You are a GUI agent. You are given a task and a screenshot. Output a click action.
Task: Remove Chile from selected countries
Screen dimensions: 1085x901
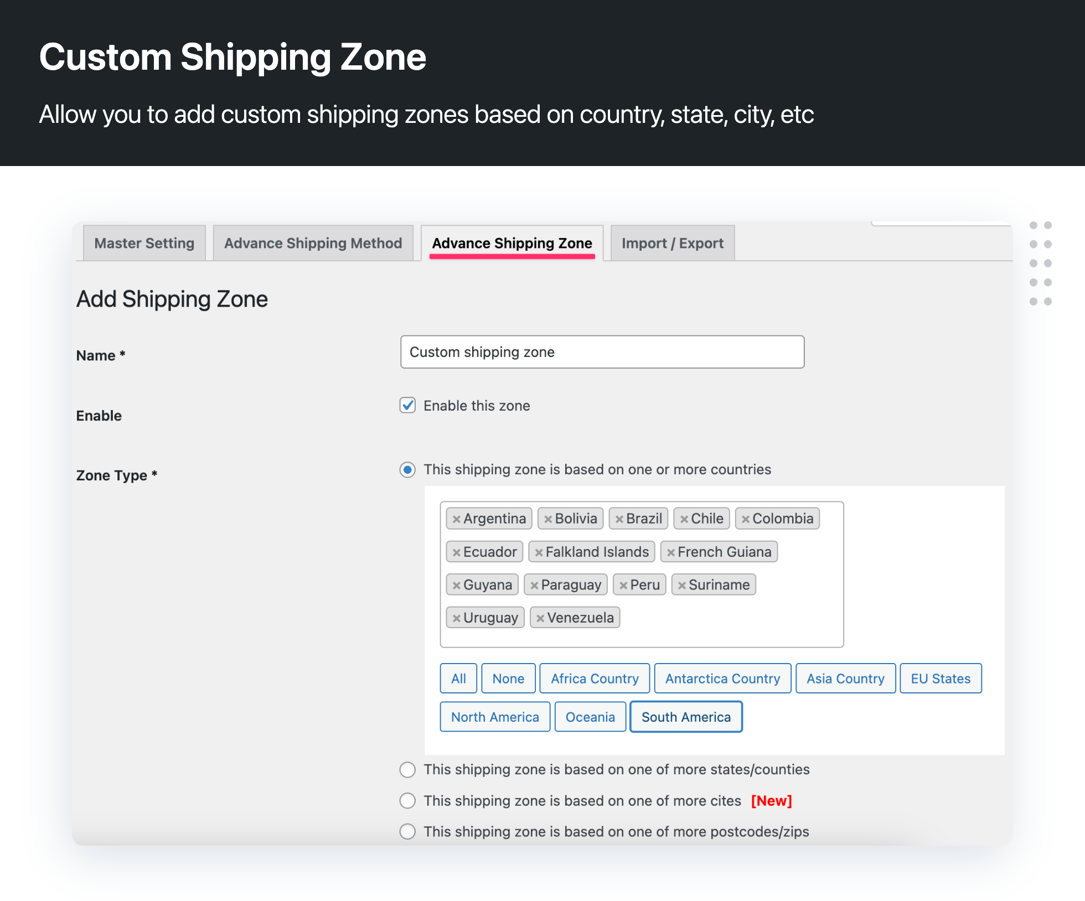pos(684,519)
